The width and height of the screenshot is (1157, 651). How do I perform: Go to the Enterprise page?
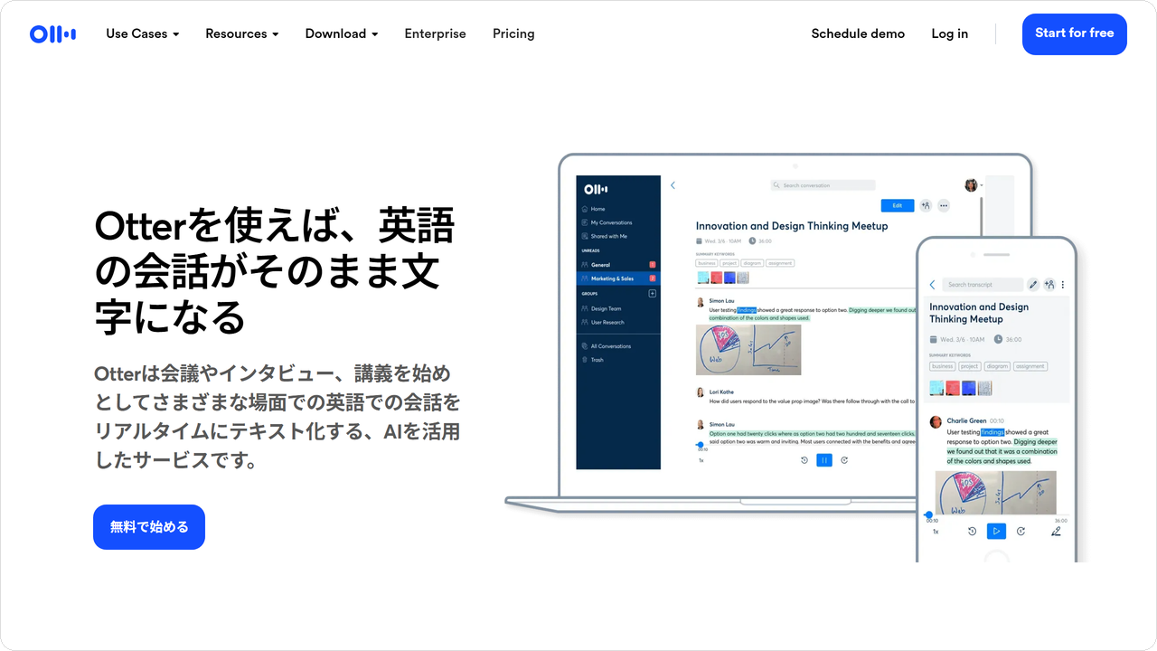[435, 33]
